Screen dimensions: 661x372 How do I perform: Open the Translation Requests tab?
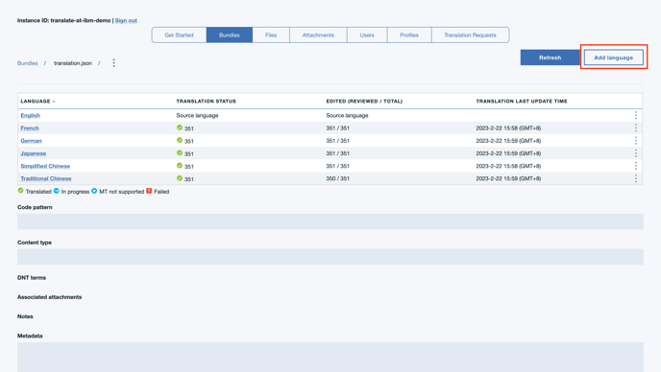coord(470,35)
